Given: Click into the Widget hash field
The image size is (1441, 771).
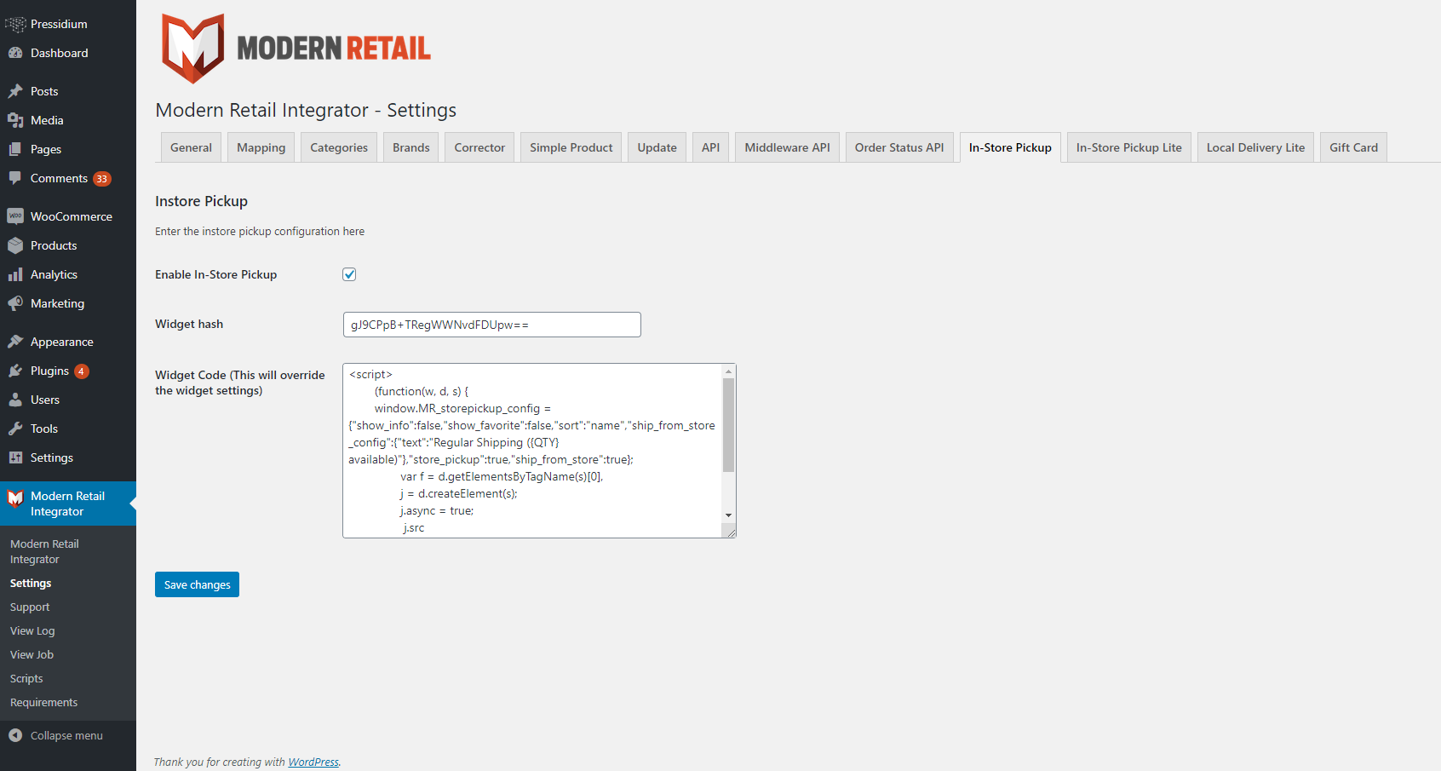Looking at the screenshot, I should pos(491,325).
